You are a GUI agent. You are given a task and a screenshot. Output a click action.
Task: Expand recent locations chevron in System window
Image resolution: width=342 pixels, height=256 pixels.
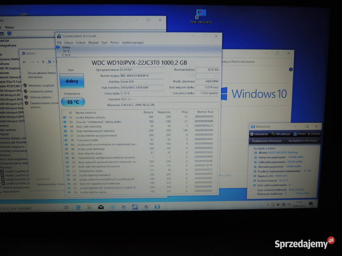coord(38,62)
